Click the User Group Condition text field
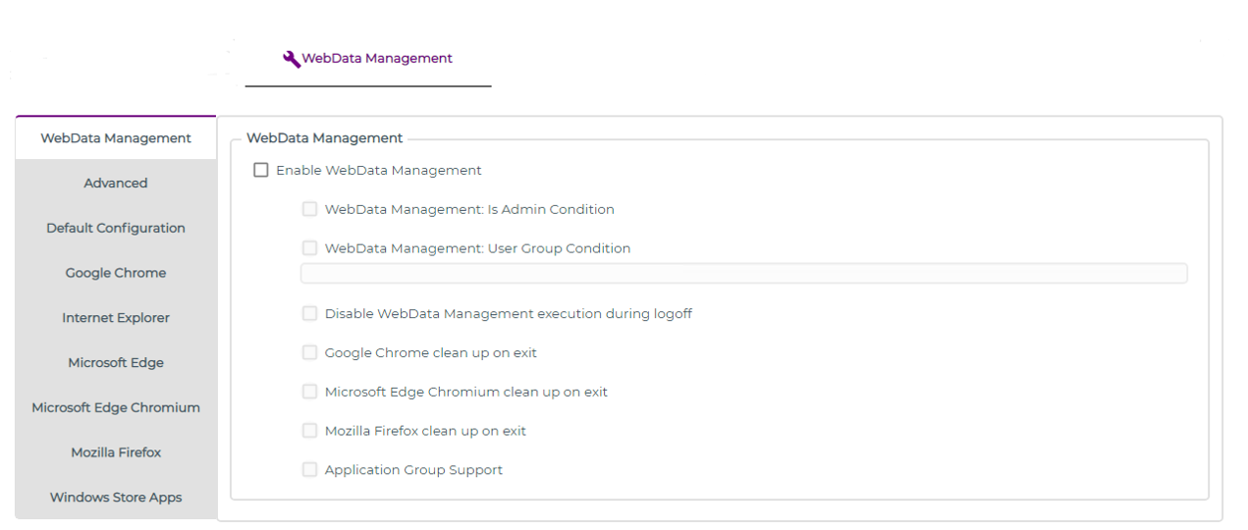This screenshot has width=1248, height=530. pyautogui.click(x=743, y=274)
